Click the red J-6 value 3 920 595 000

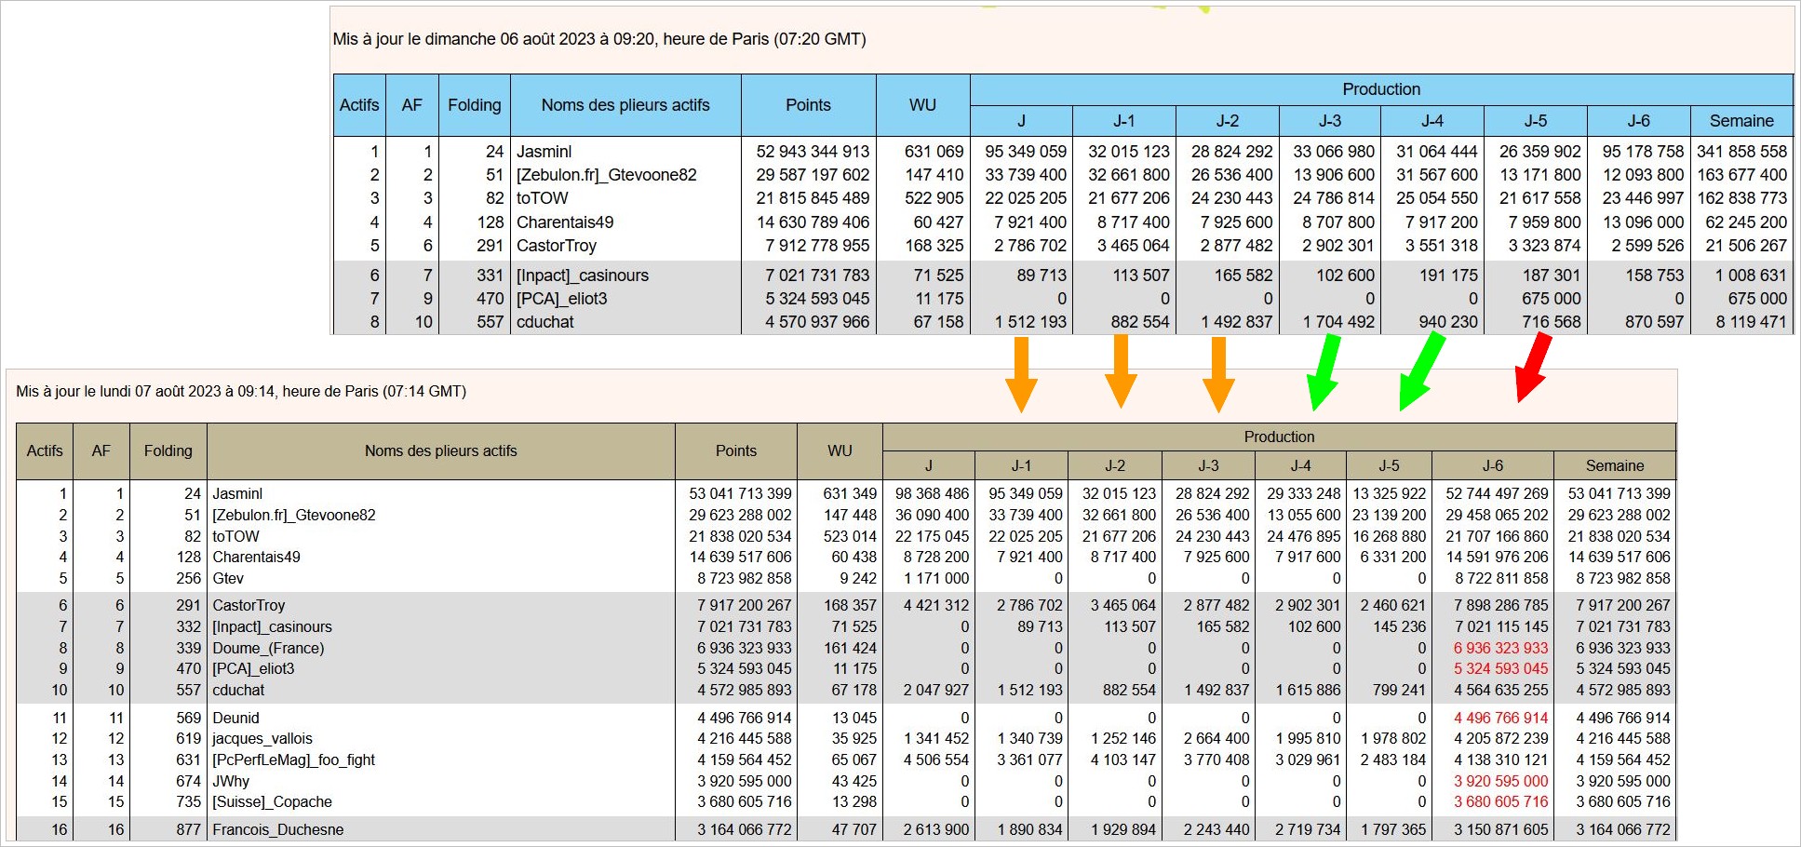pyautogui.click(x=1500, y=781)
